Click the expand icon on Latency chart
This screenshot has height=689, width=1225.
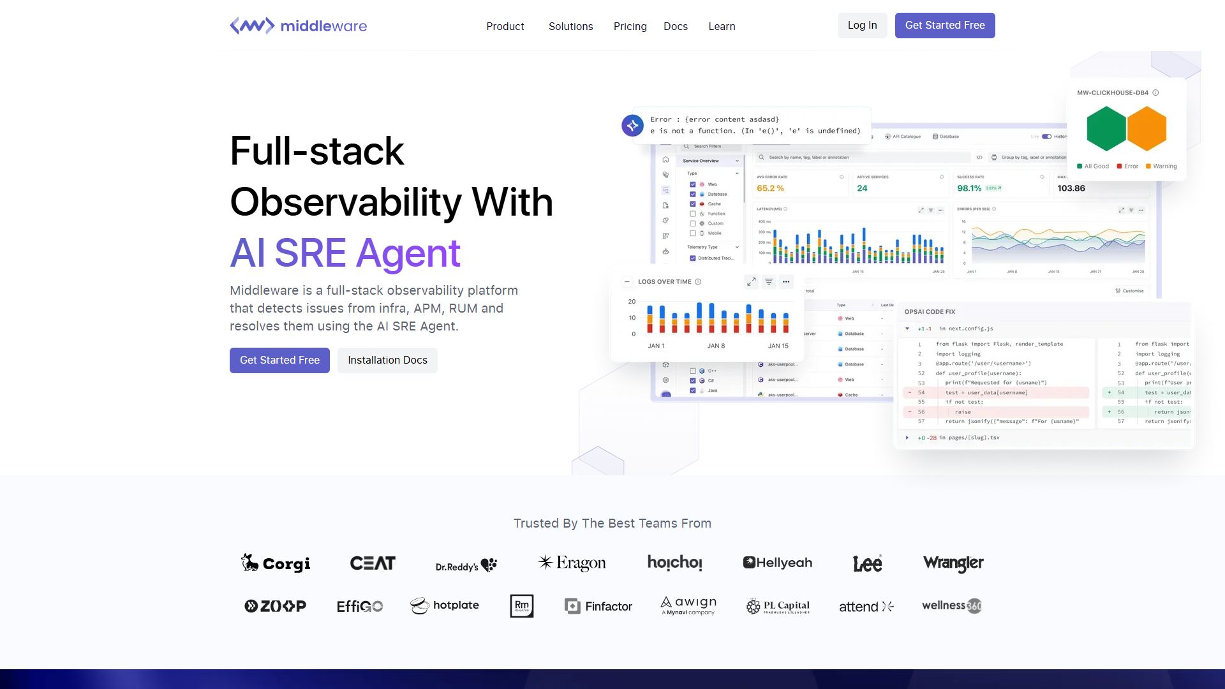click(921, 210)
